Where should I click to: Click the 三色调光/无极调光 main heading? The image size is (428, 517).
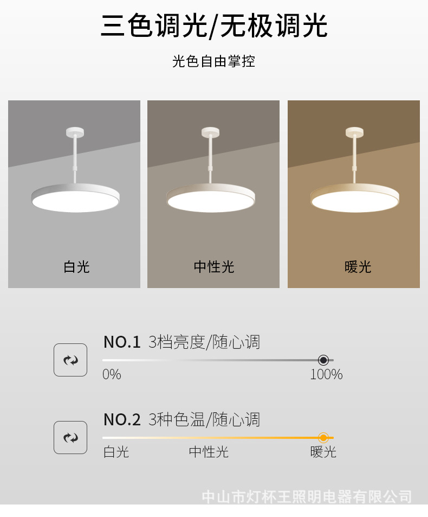coord(214,26)
